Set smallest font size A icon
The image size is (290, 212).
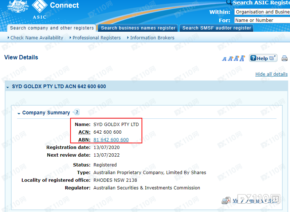(x=224, y=59)
